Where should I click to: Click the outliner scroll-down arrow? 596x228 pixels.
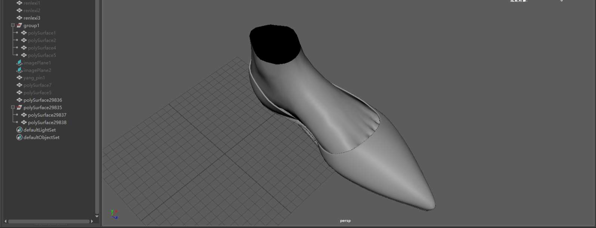coord(97,216)
